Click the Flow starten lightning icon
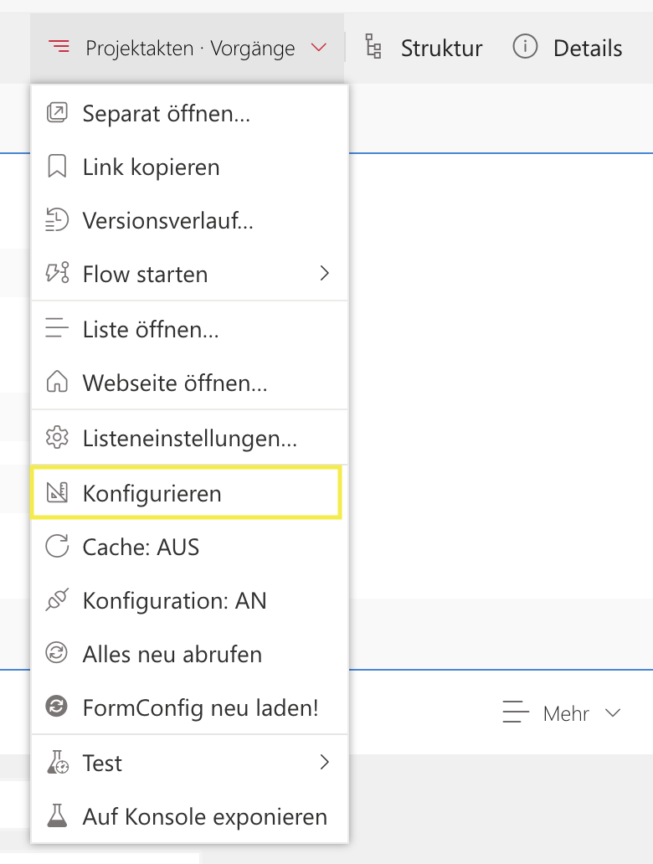 tap(57, 274)
